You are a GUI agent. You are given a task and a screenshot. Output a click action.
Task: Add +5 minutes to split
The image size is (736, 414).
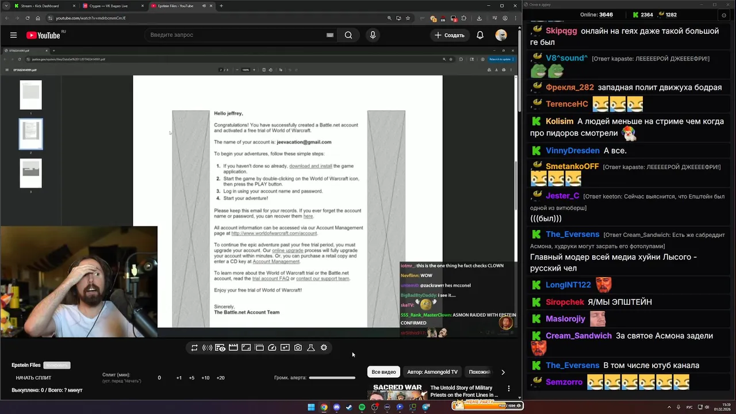pyautogui.click(x=191, y=378)
